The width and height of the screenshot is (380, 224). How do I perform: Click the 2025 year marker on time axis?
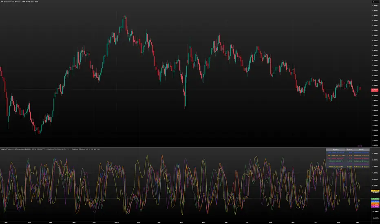click(x=116, y=222)
